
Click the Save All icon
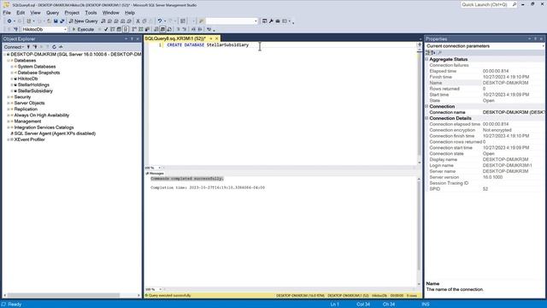tap(62, 21)
